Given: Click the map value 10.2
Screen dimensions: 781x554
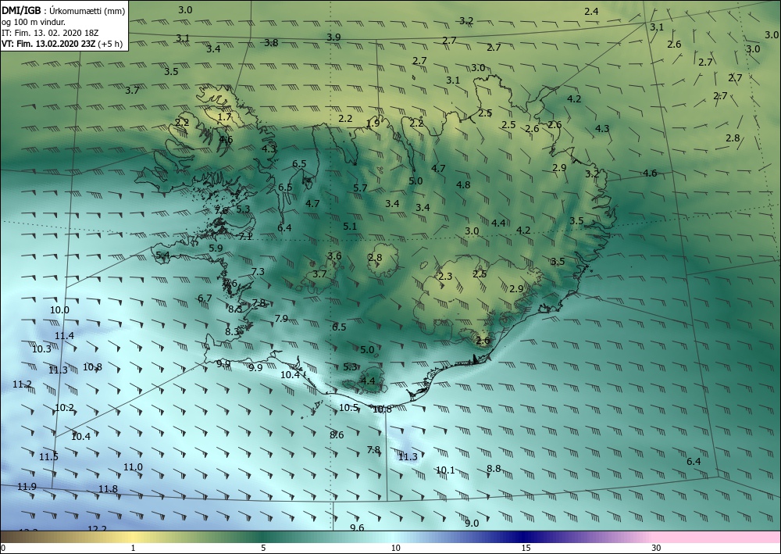Looking at the screenshot, I should (64, 408).
